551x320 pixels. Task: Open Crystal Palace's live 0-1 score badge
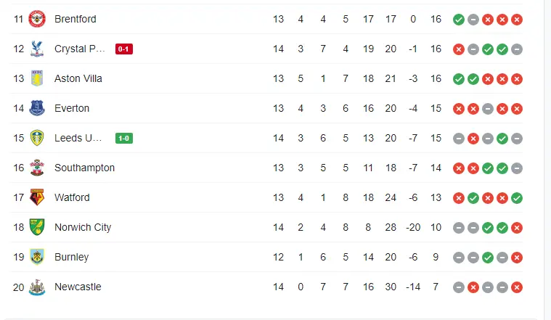(x=123, y=49)
